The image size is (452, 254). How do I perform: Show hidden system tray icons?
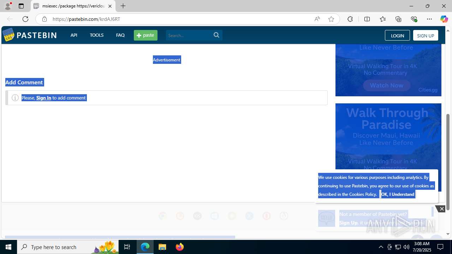pyautogui.click(x=381, y=247)
